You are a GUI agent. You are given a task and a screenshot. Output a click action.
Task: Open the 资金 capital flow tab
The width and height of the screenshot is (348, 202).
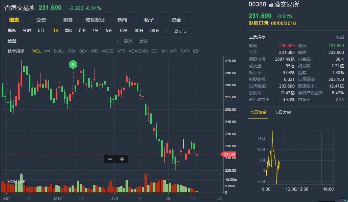pyautogui.click(x=176, y=20)
